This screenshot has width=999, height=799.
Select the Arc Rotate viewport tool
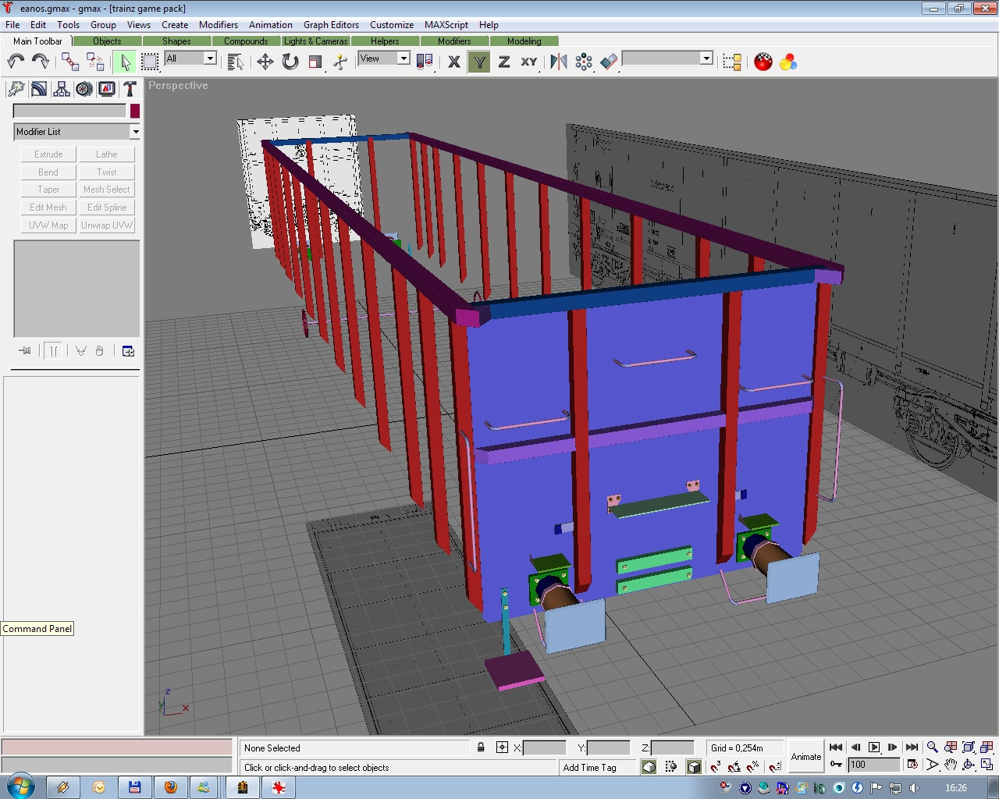[x=969, y=765]
